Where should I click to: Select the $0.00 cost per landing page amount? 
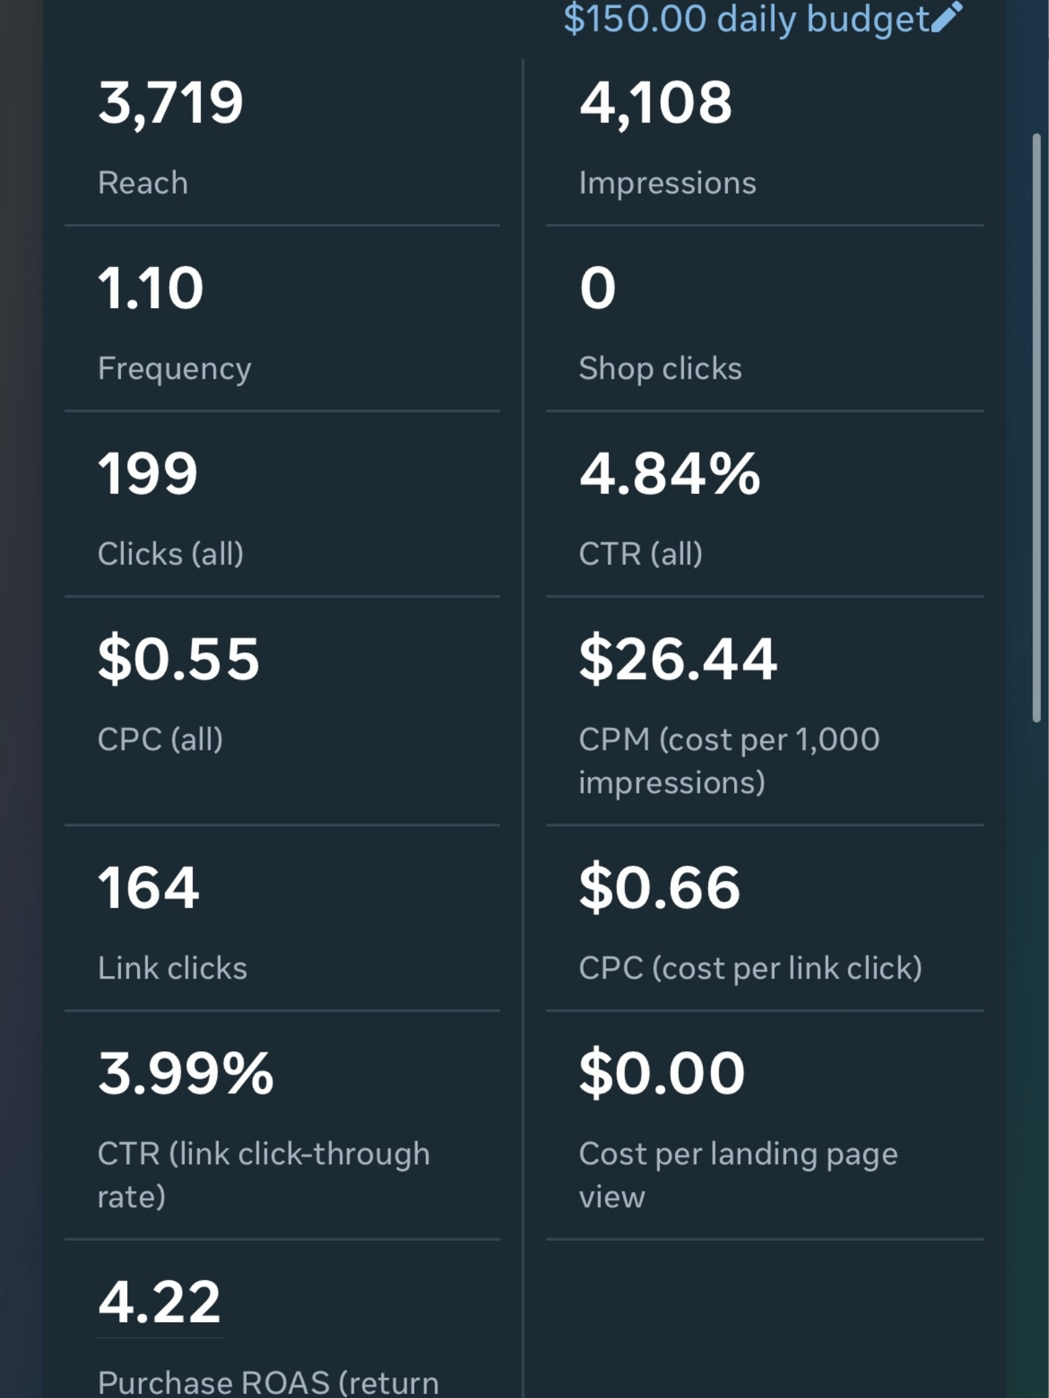click(x=662, y=1072)
